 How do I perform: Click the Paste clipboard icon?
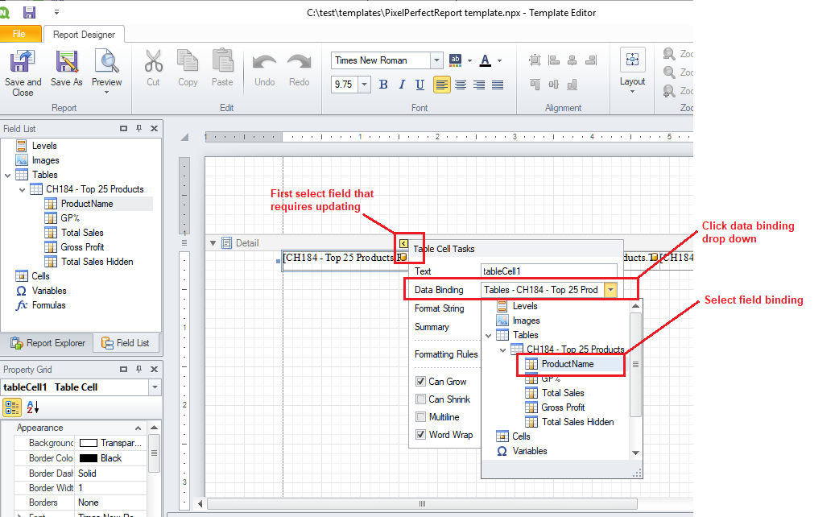point(222,61)
